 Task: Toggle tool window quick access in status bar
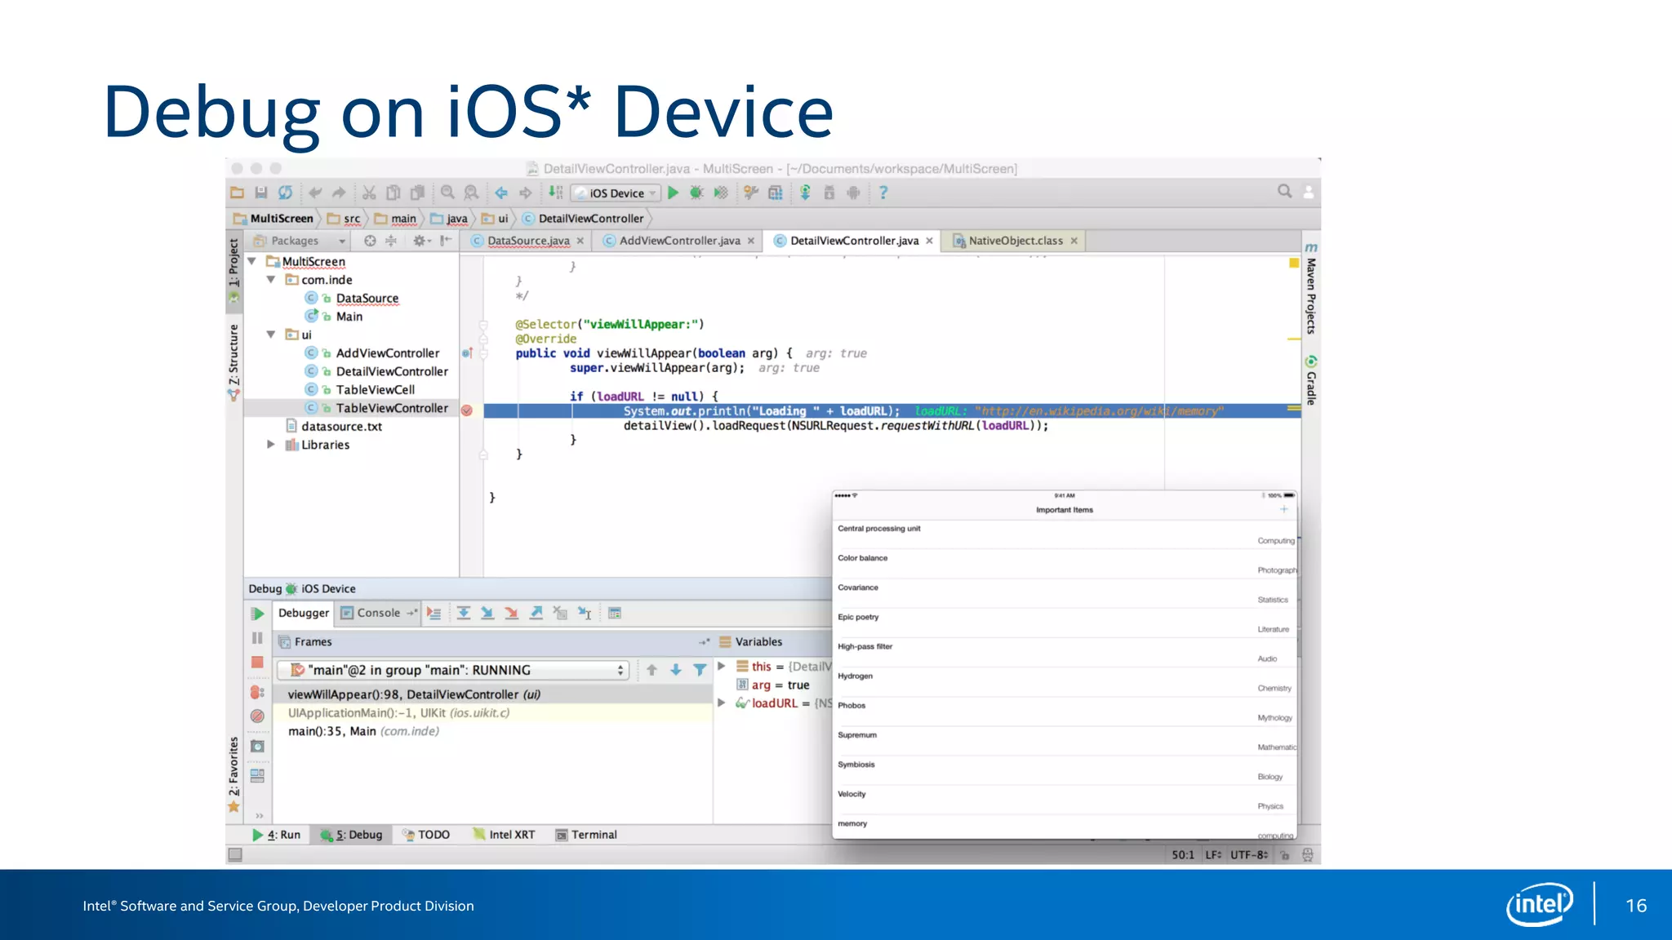235,854
